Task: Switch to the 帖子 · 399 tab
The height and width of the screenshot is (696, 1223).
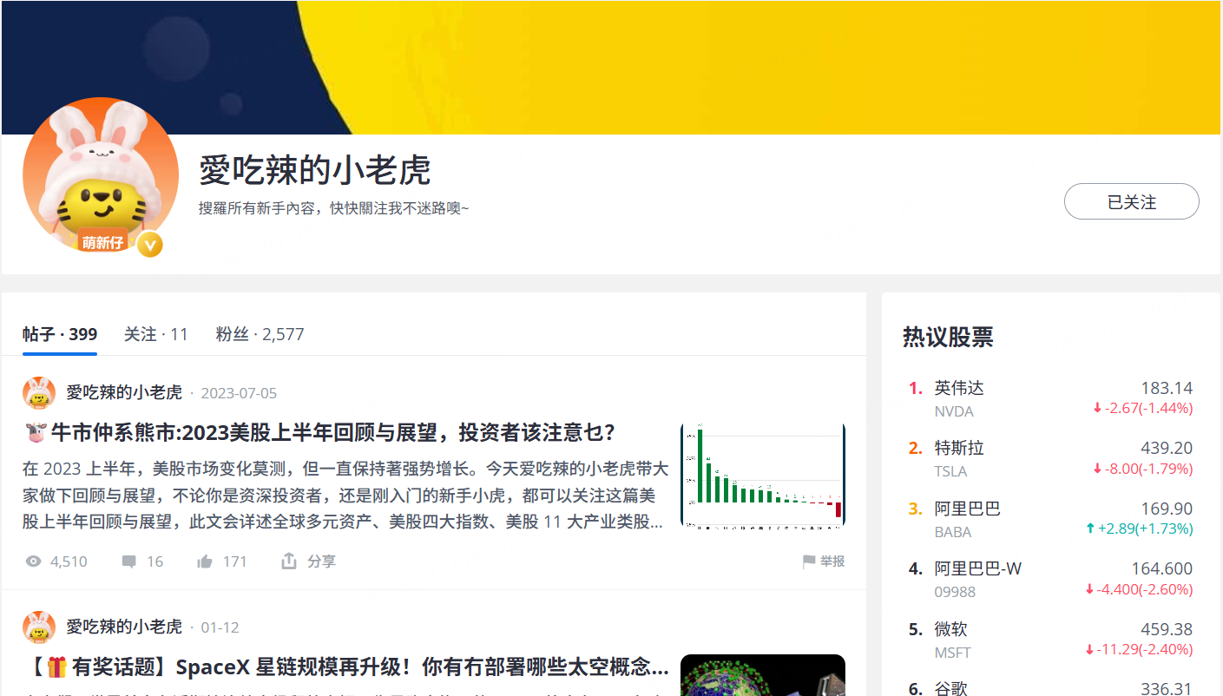Action: tap(60, 334)
